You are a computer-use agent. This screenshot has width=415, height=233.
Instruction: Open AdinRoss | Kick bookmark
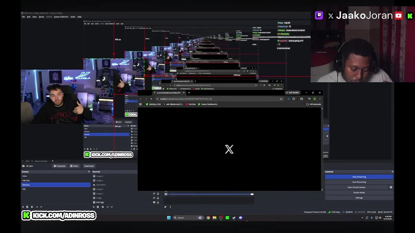pyautogui.click(x=153, y=104)
